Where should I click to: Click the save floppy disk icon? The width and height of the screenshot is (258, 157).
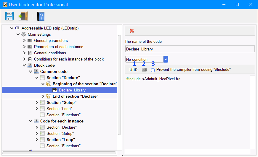click(x=9, y=16)
